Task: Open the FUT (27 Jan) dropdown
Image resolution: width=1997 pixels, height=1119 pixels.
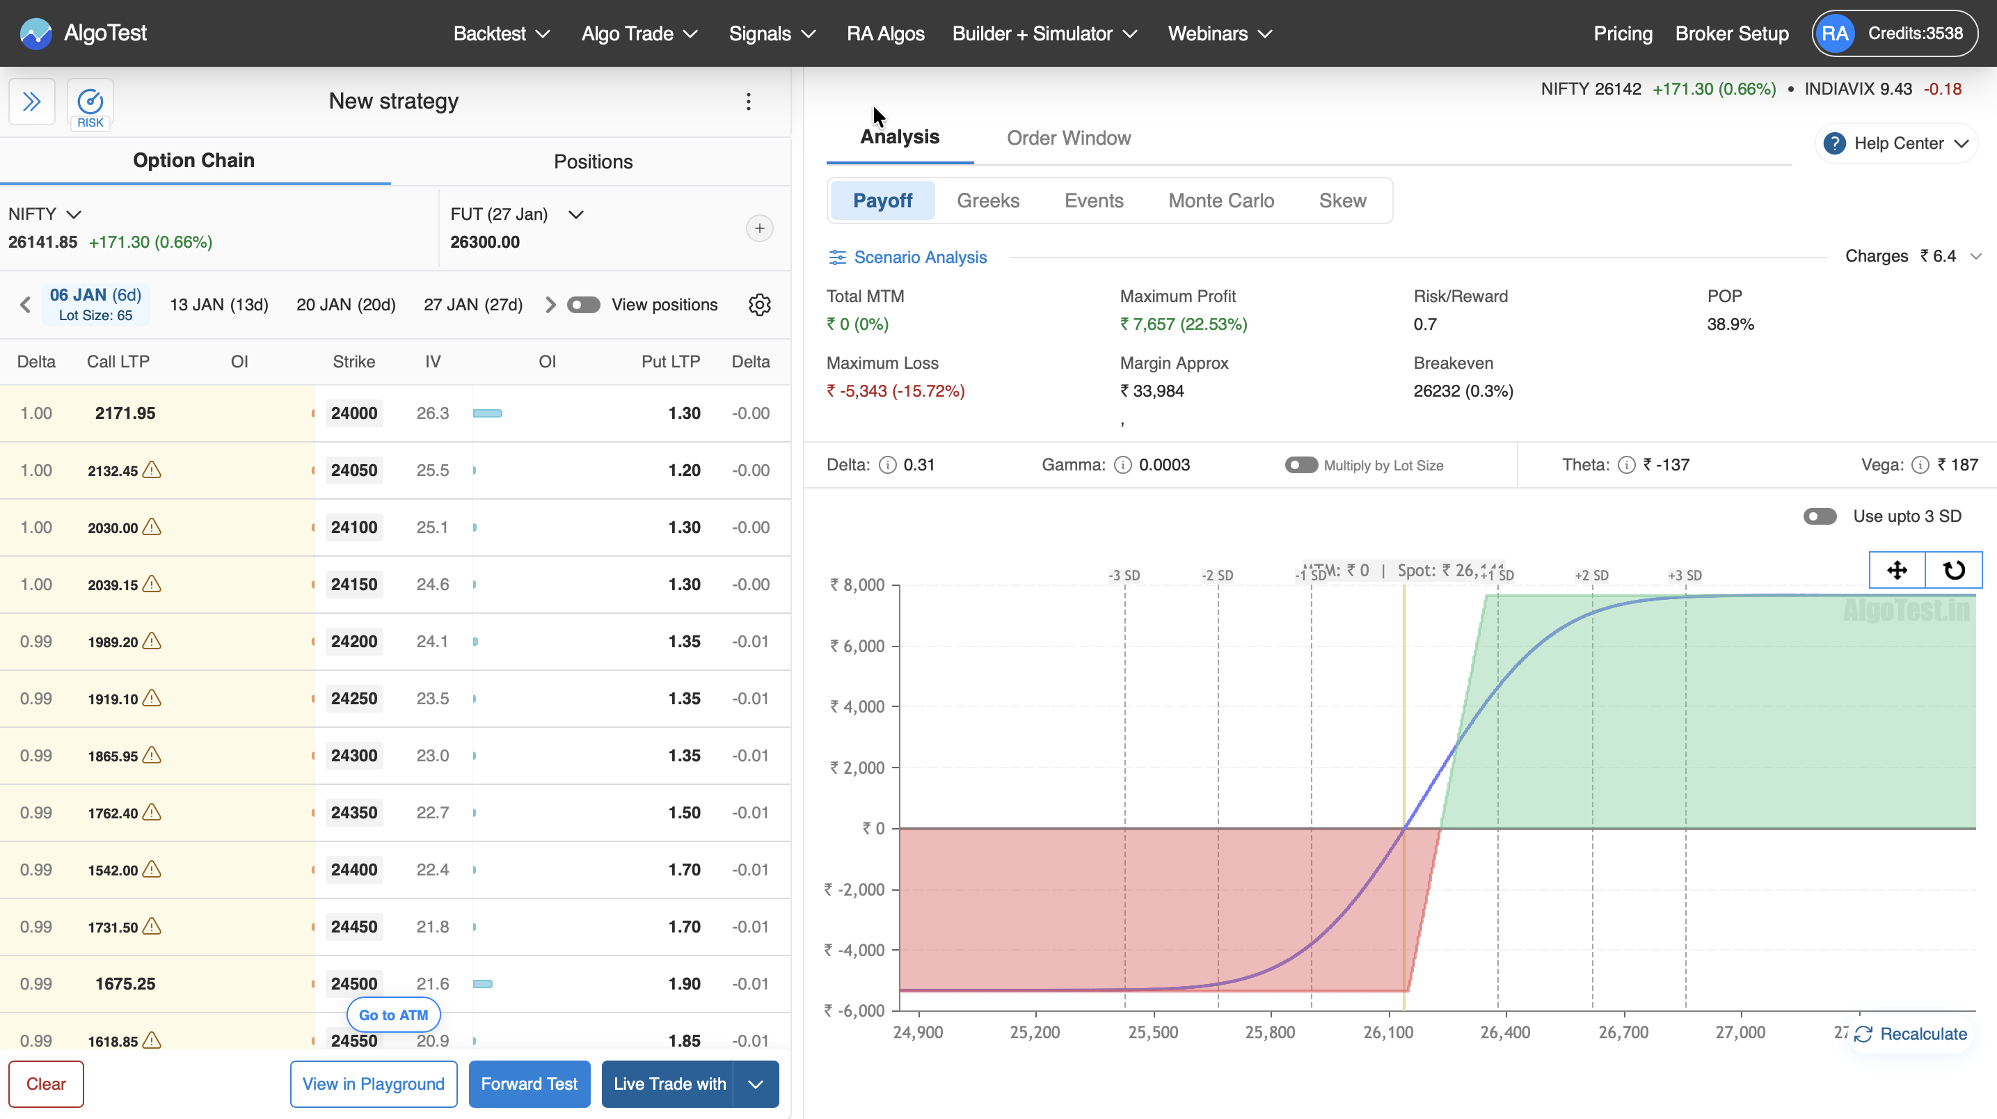Action: click(575, 214)
